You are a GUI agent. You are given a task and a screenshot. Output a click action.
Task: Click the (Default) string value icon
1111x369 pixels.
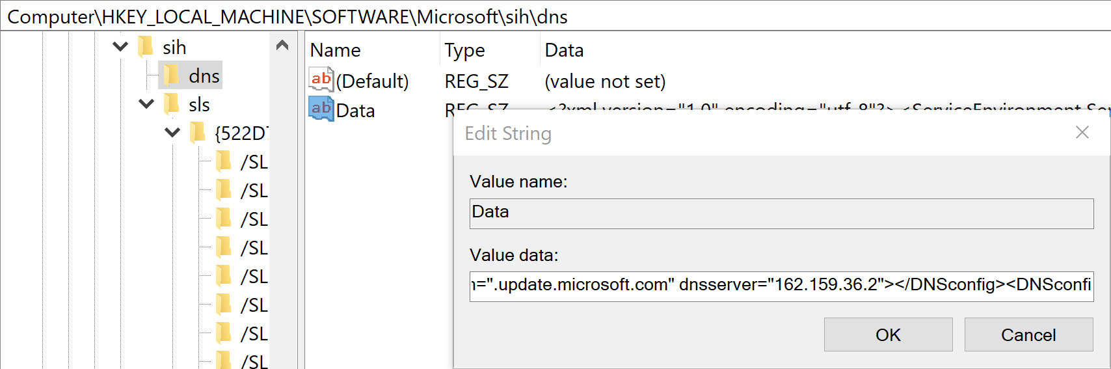point(321,80)
